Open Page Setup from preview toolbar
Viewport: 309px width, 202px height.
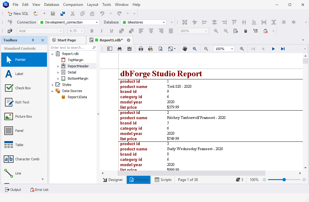(161, 49)
